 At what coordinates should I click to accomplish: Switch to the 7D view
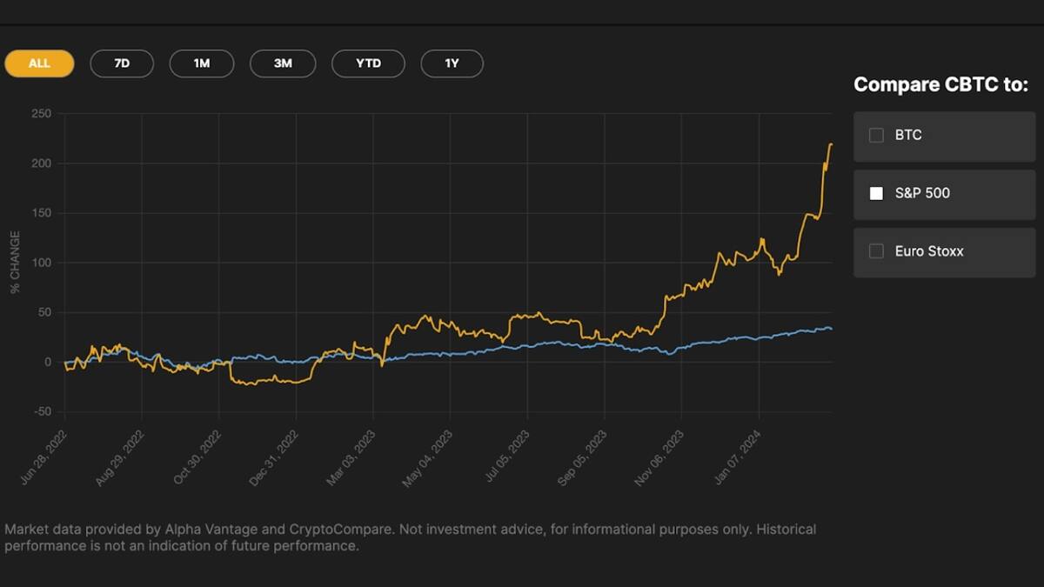point(122,63)
